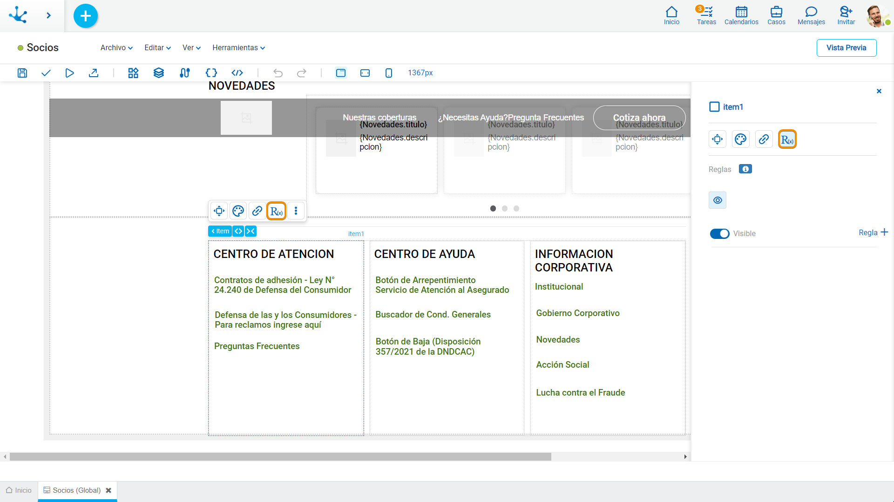Go to Inicio in the top bar

click(671, 15)
